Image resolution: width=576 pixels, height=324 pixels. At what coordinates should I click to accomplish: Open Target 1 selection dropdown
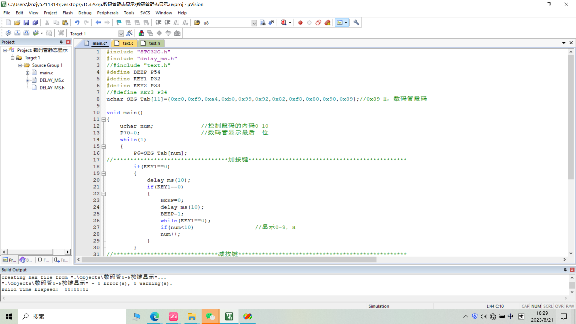coord(121,34)
